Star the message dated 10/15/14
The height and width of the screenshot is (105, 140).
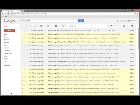(x=24, y=46)
